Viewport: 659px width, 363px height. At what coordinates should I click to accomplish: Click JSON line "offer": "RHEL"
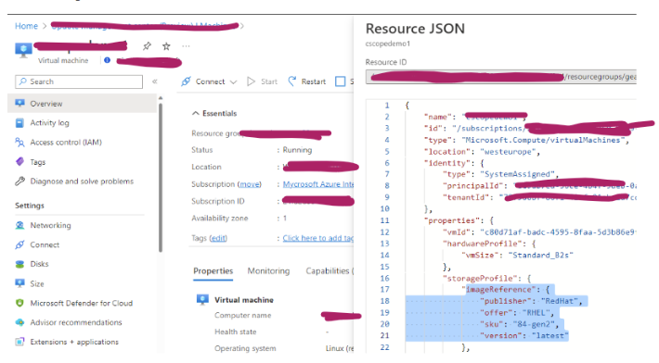tap(517, 313)
